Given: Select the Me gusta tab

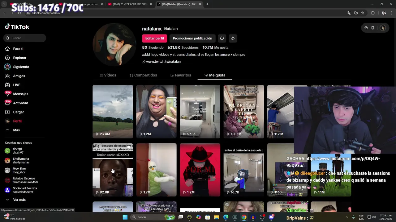Looking at the screenshot, I should pos(215,75).
